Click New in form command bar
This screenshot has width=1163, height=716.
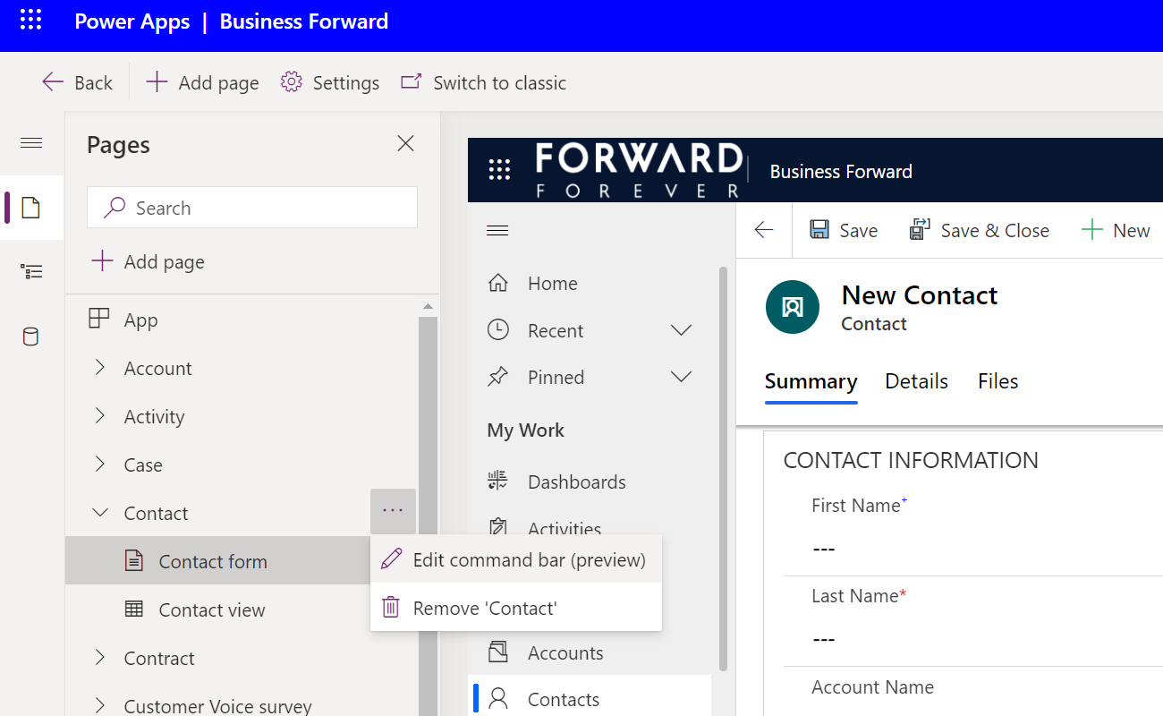click(x=1116, y=230)
